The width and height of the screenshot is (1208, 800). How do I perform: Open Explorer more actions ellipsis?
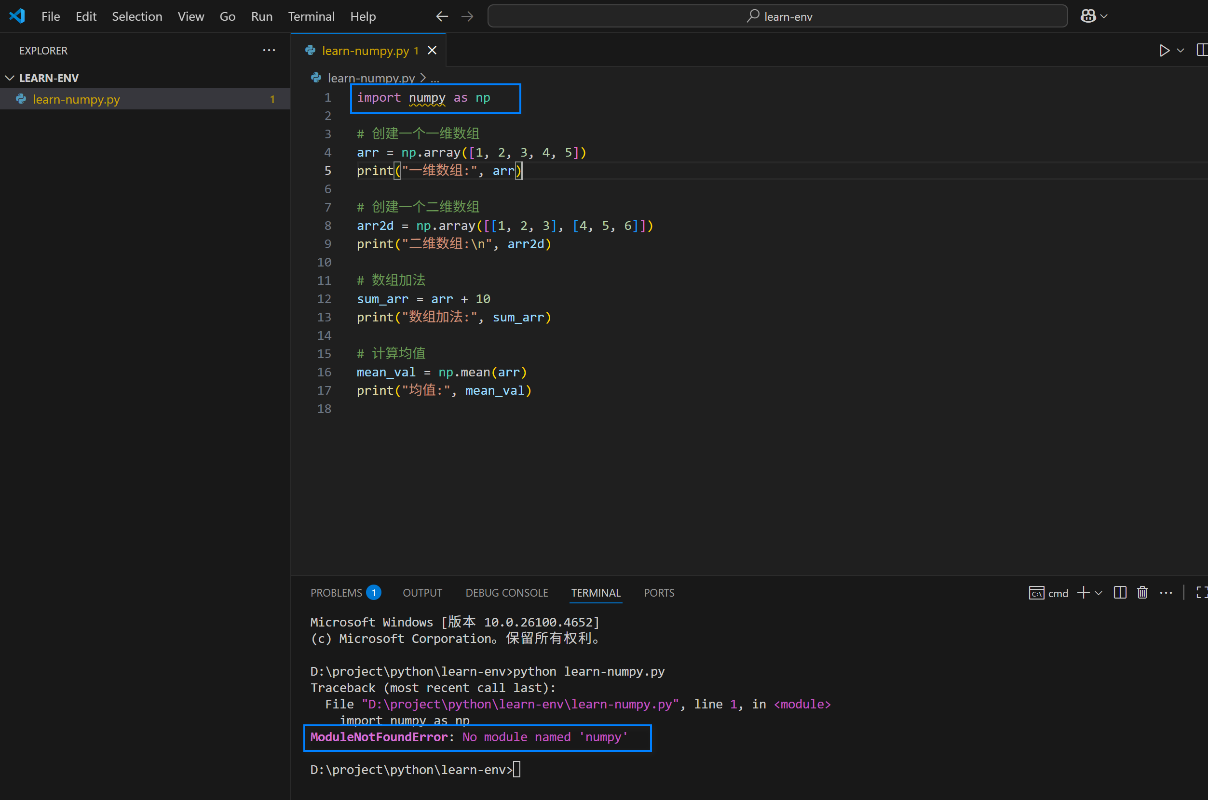[269, 50]
